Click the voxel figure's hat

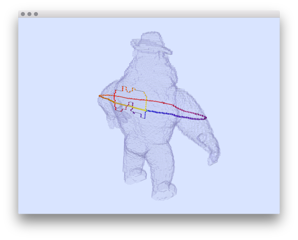point(151,42)
